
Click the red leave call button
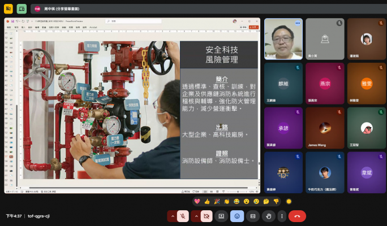click(x=297, y=216)
